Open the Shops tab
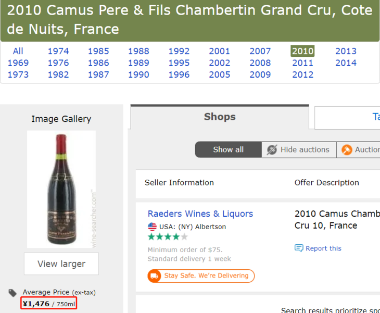Screen dimensions: 380x313 pyautogui.click(x=220, y=117)
